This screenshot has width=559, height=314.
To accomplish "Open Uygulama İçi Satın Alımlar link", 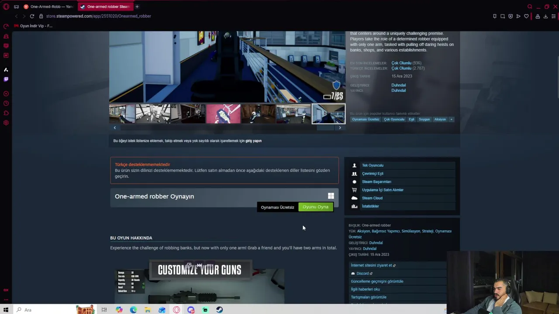I will pos(383,190).
